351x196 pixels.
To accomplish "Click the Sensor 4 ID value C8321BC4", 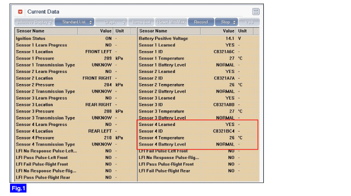I will [224, 131].
